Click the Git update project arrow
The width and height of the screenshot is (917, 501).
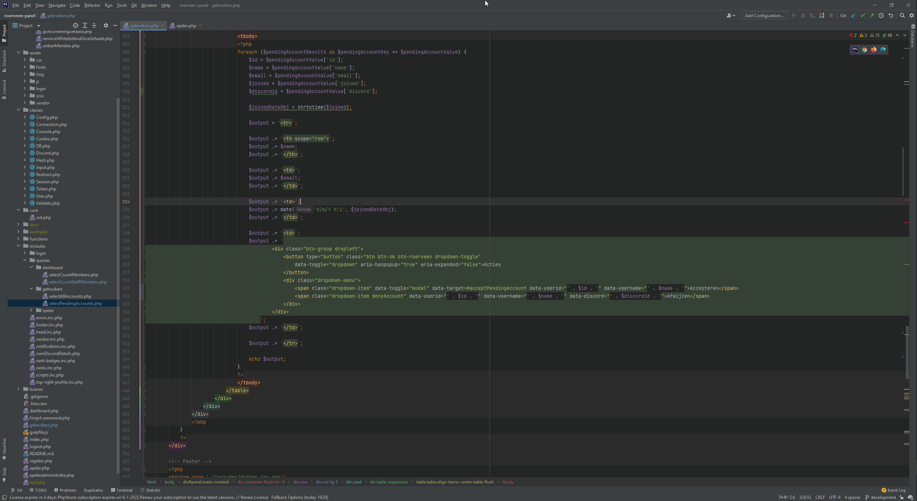[x=853, y=15]
